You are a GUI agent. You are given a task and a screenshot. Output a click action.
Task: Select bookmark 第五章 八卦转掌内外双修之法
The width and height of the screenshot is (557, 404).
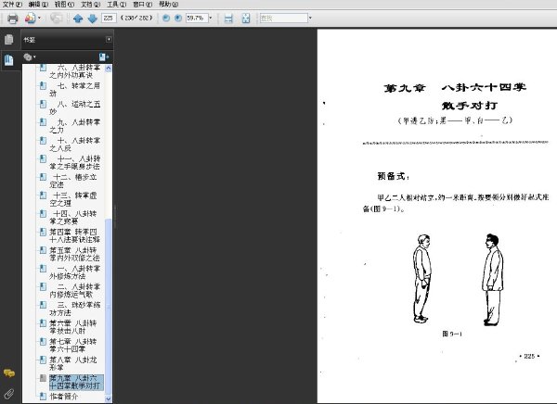74,254
